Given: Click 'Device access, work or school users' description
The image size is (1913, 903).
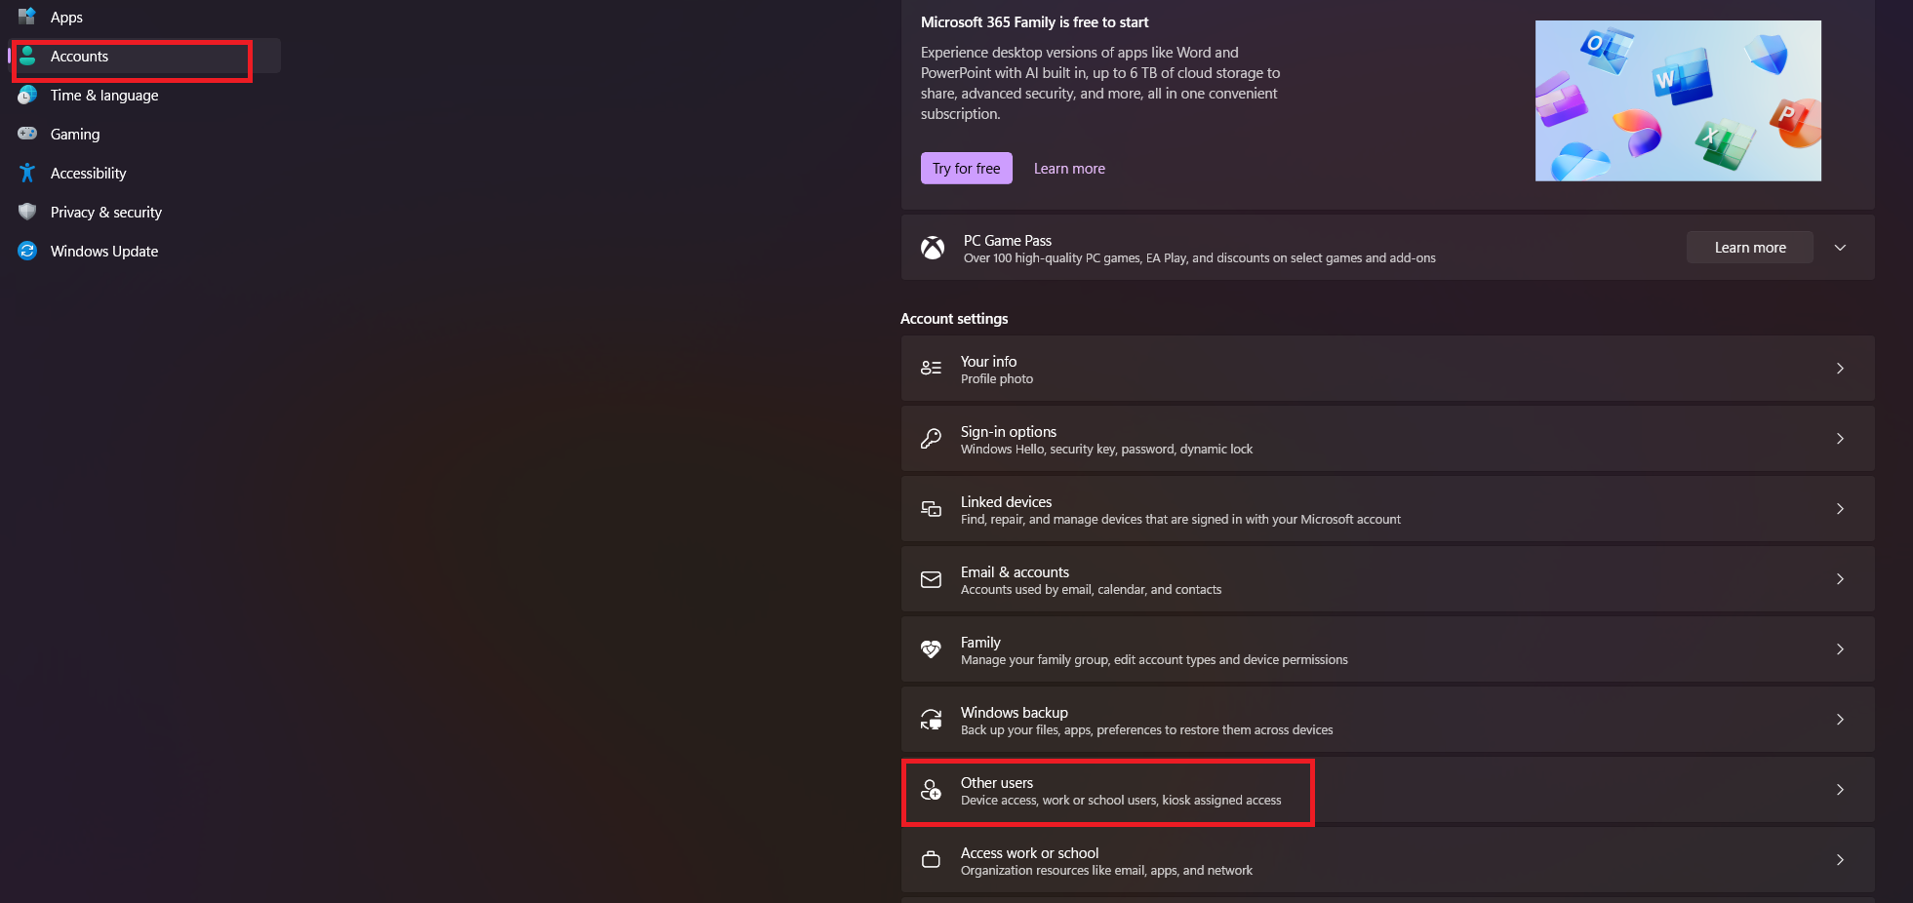Looking at the screenshot, I should (1121, 800).
